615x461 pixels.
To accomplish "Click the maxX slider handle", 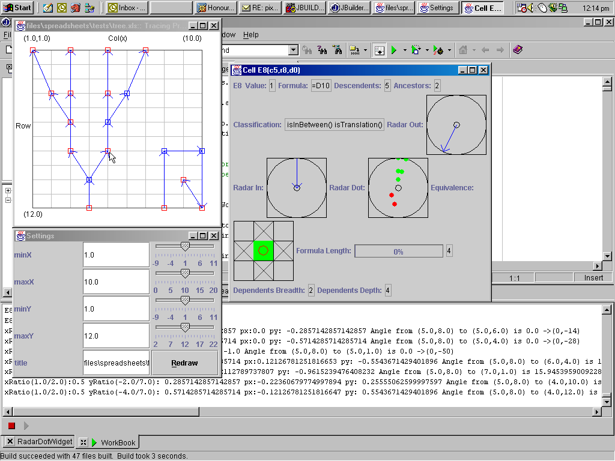I will pos(185,273).
